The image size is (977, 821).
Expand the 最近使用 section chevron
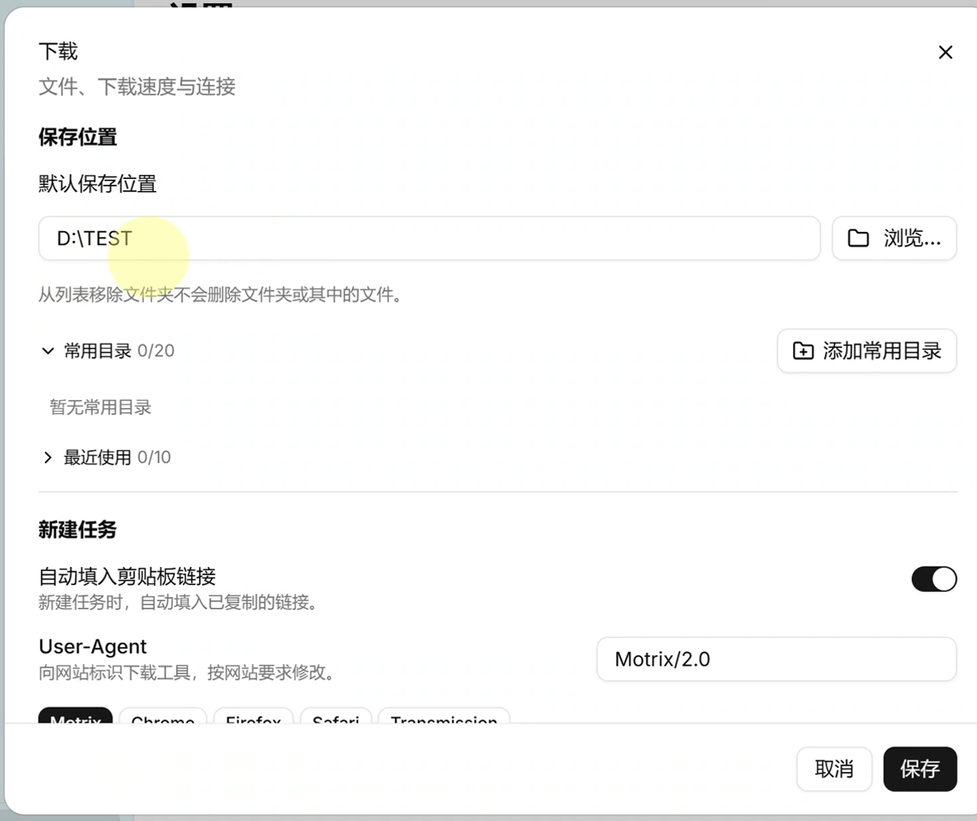(x=48, y=457)
